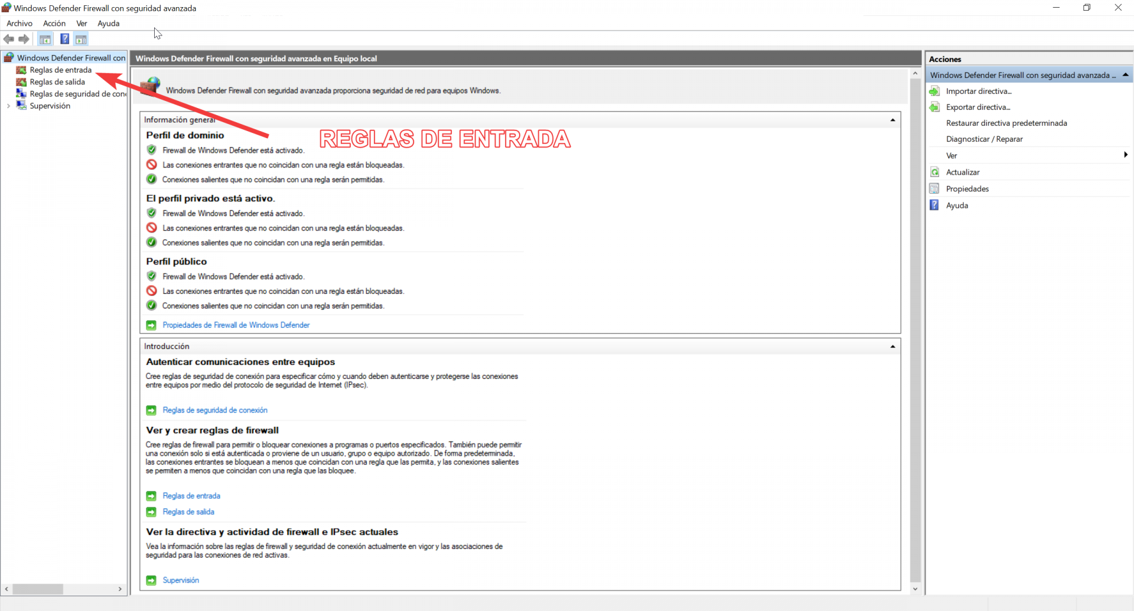The height and width of the screenshot is (611, 1134).
Task: Click the Importar directiva icon in Acciones
Action: tap(934, 92)
